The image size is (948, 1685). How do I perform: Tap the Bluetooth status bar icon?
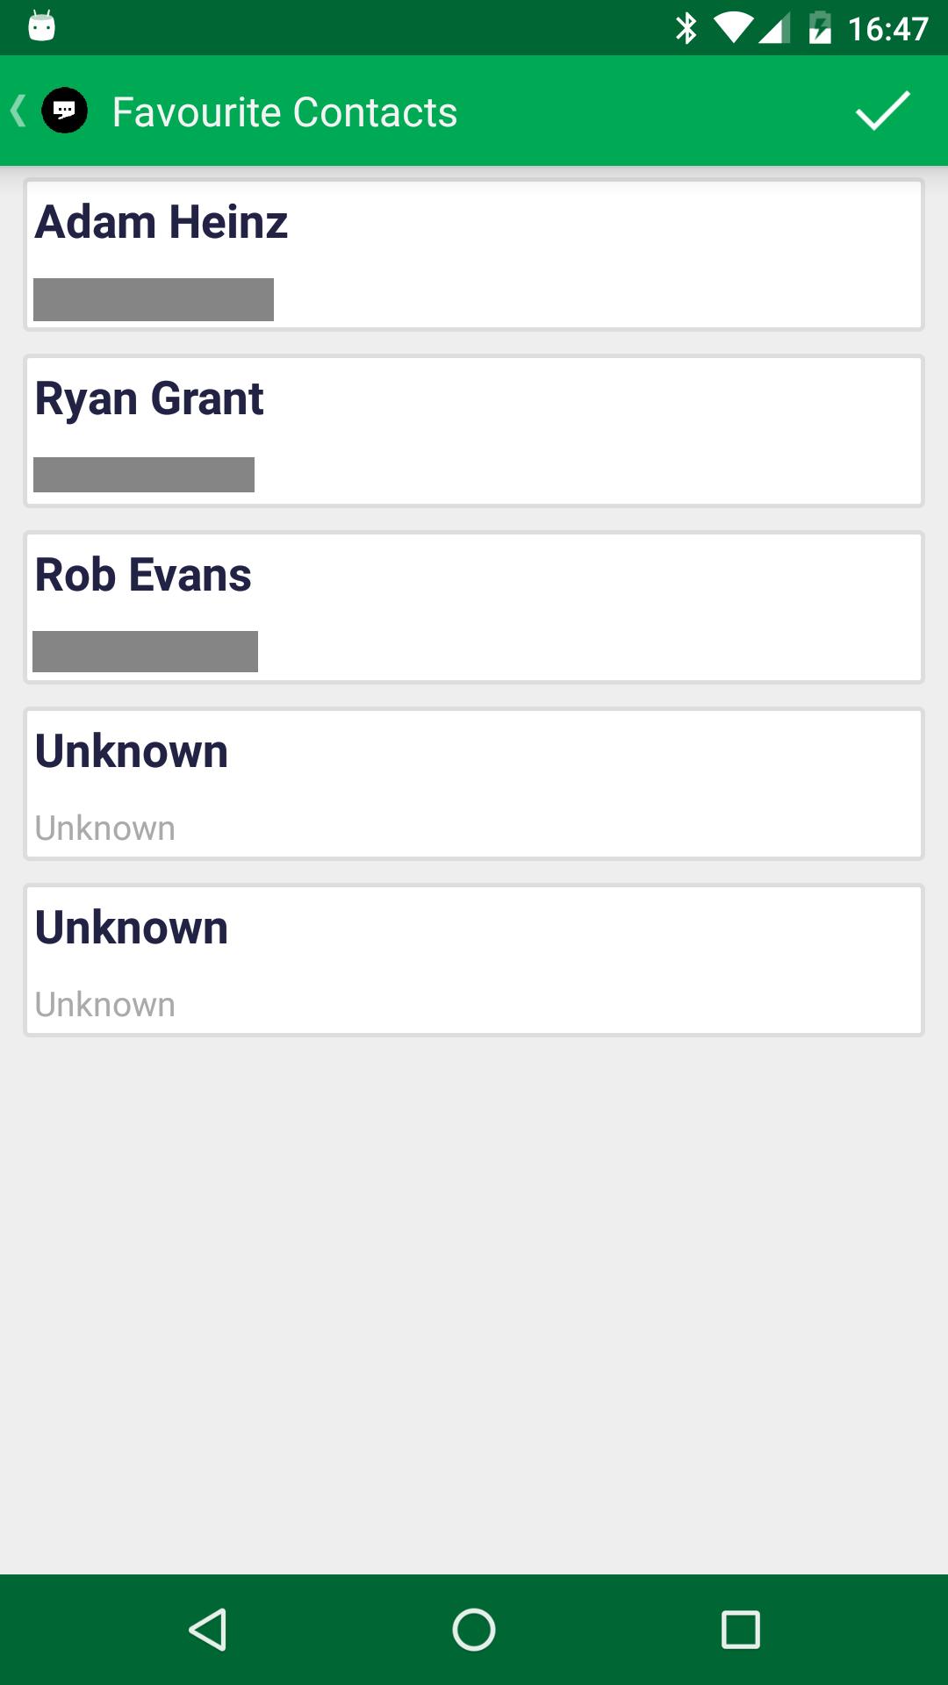coord(686,28)
